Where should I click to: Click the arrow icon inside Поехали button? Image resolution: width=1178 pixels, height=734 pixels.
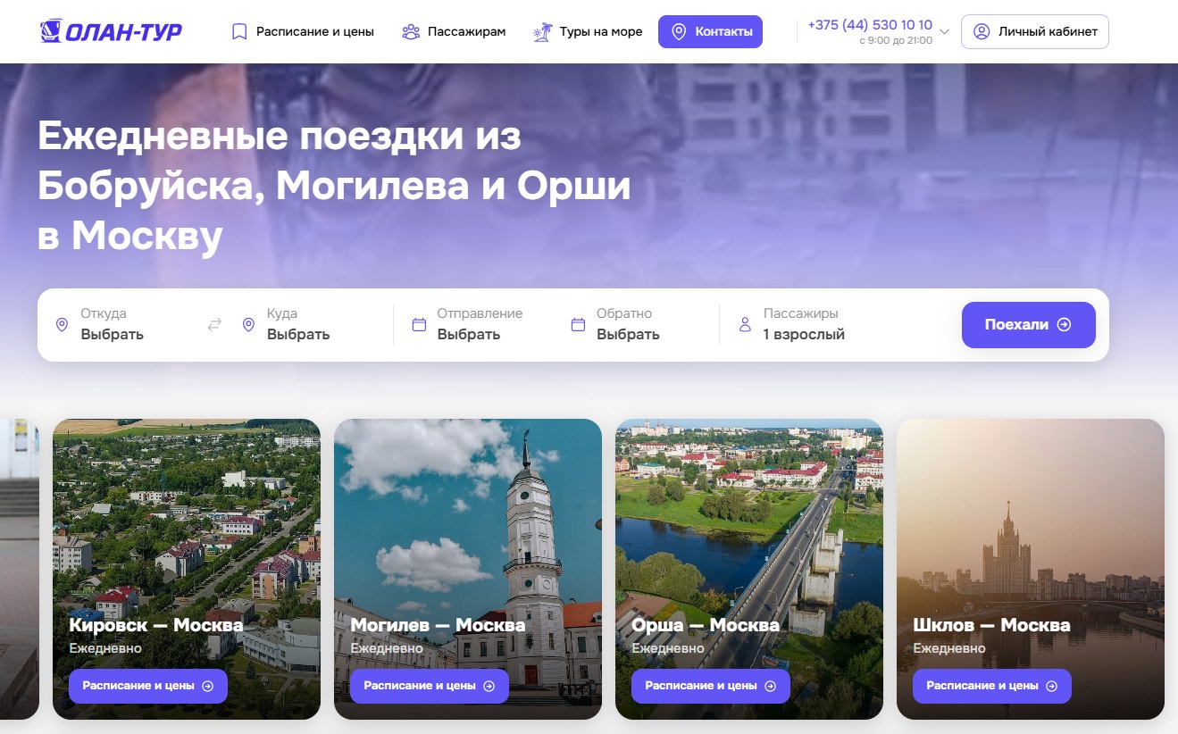click(x=1064, y=325)
